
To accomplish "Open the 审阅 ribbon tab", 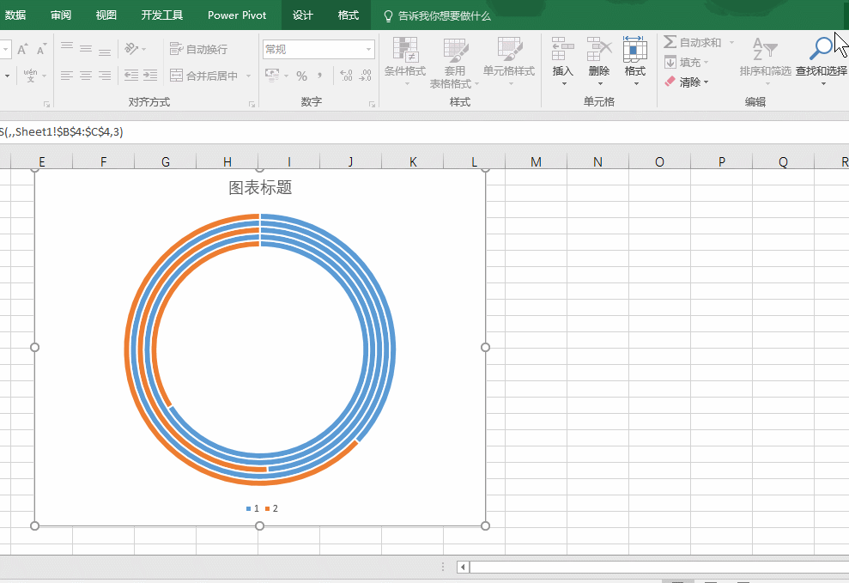I will click(61, 15).
